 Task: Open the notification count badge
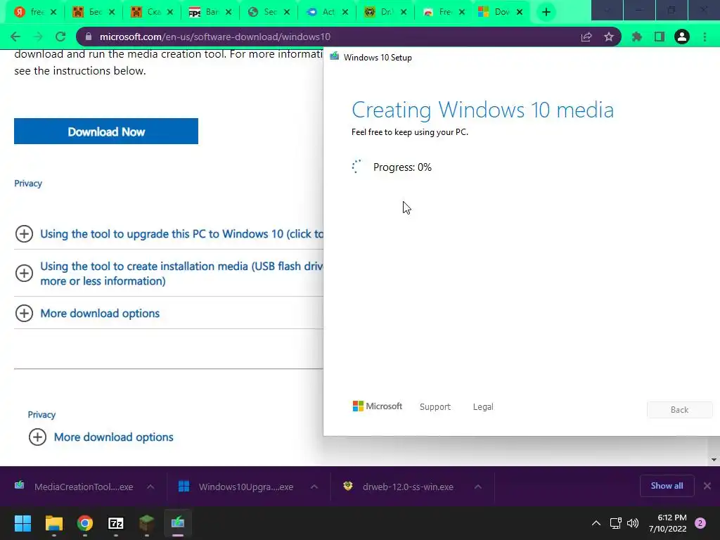click(x=700, y=523)
